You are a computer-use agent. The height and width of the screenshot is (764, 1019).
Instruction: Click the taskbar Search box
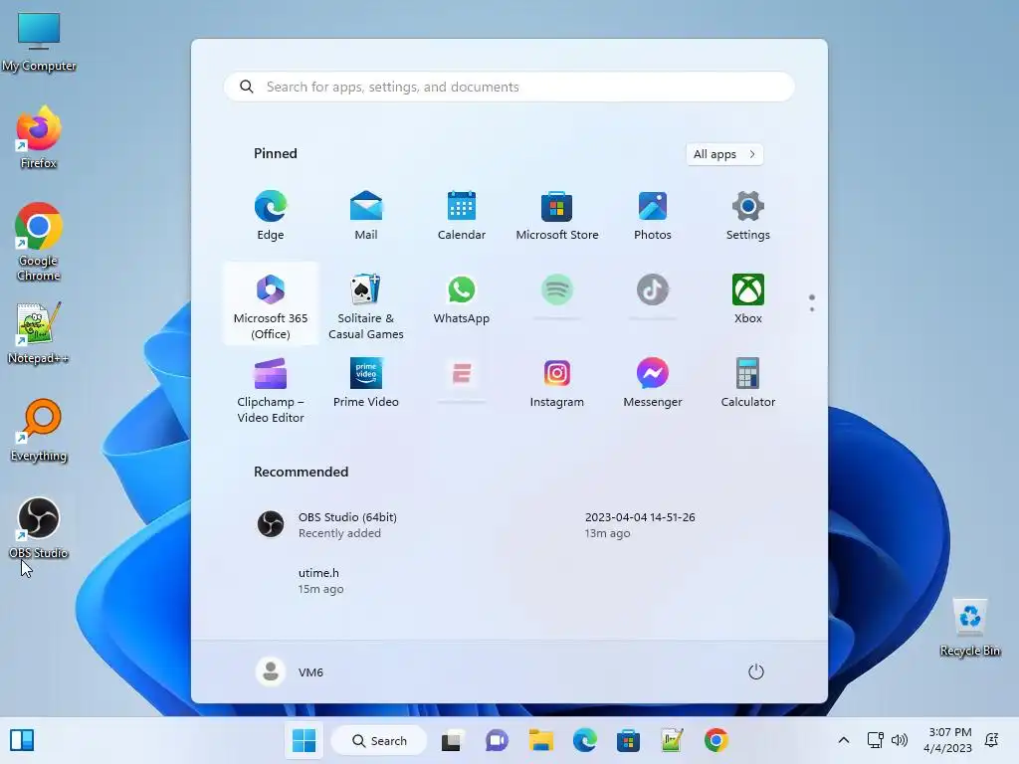[379, 740]
